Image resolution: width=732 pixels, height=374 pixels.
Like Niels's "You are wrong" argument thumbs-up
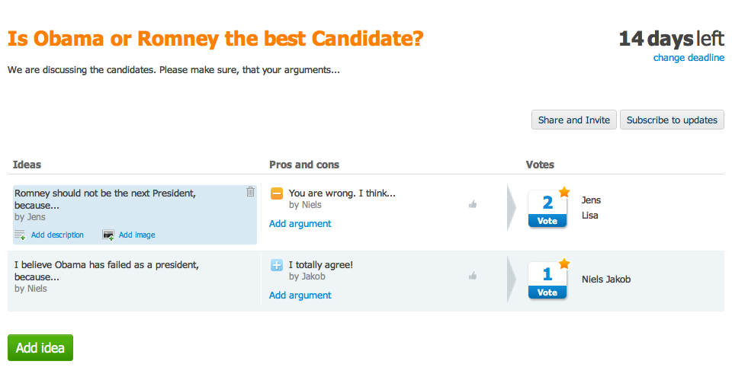click(x=473, y=204)
